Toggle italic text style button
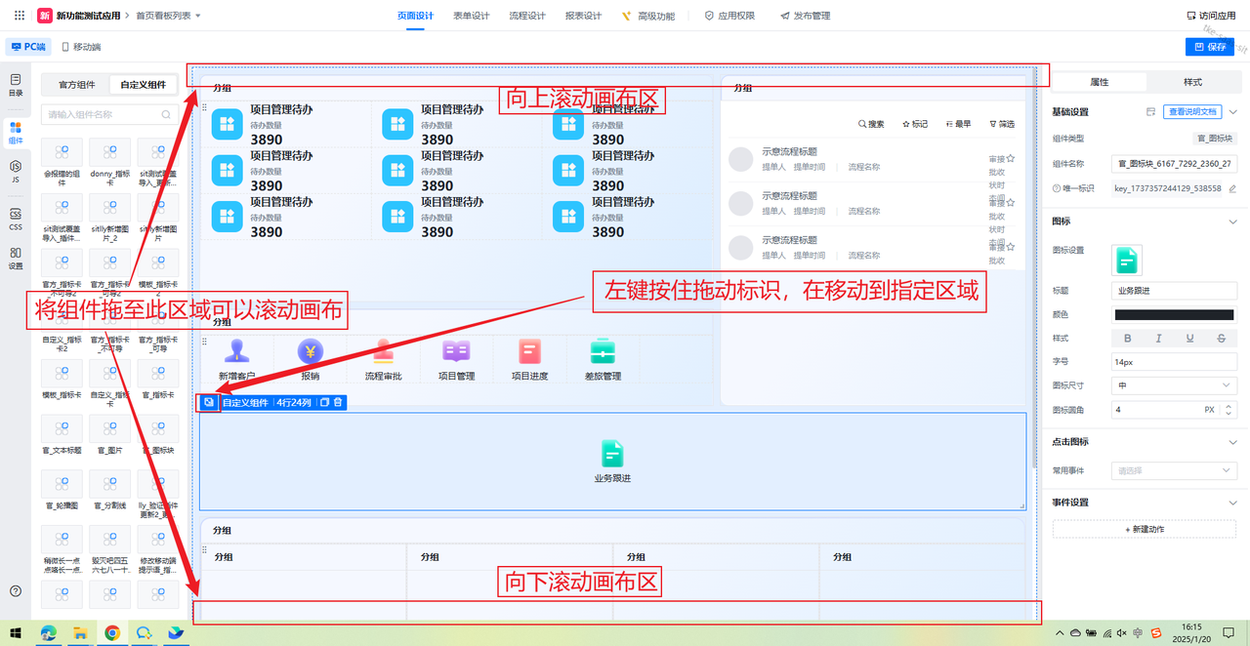Viewport: 1250px width, 646px height. tap(1159, 339)
